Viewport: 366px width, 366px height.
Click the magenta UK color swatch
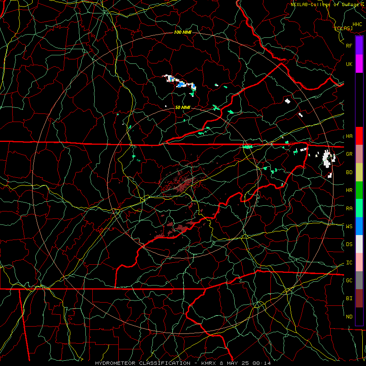click(359, 64)
